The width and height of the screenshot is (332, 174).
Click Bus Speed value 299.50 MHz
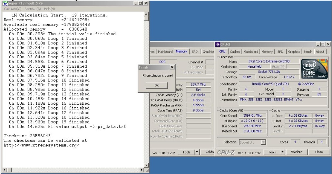tap(252, 126)
